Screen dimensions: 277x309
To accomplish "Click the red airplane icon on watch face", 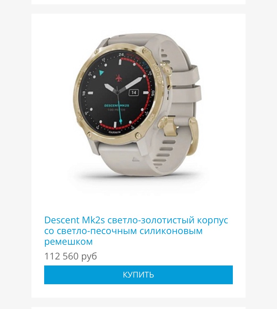I will [x=118, y=78].
